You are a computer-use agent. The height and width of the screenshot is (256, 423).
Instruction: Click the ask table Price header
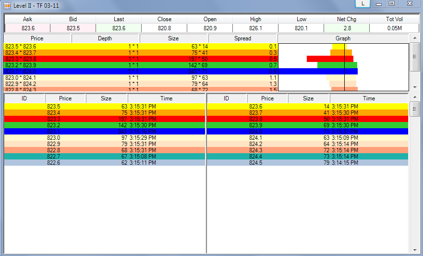pos(267,98)
